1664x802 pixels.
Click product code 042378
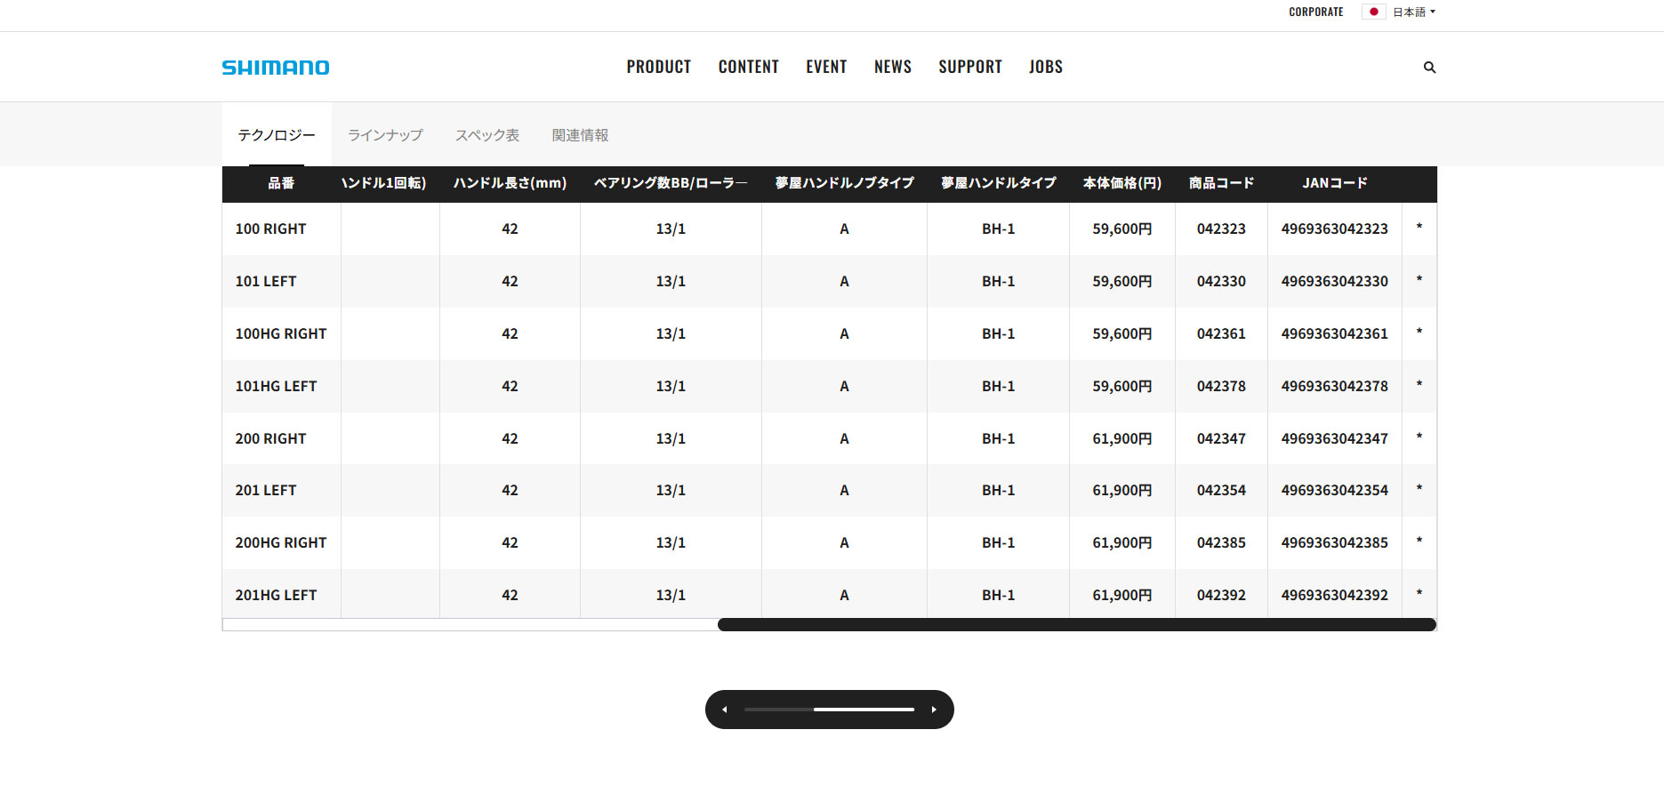[1221, 387]
